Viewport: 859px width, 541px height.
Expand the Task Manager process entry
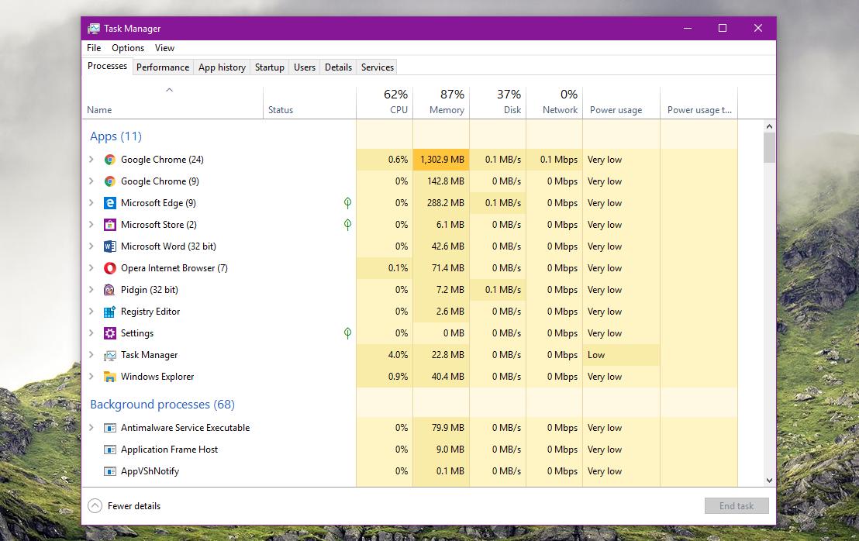pyautogui.click(x=91, y=354)
